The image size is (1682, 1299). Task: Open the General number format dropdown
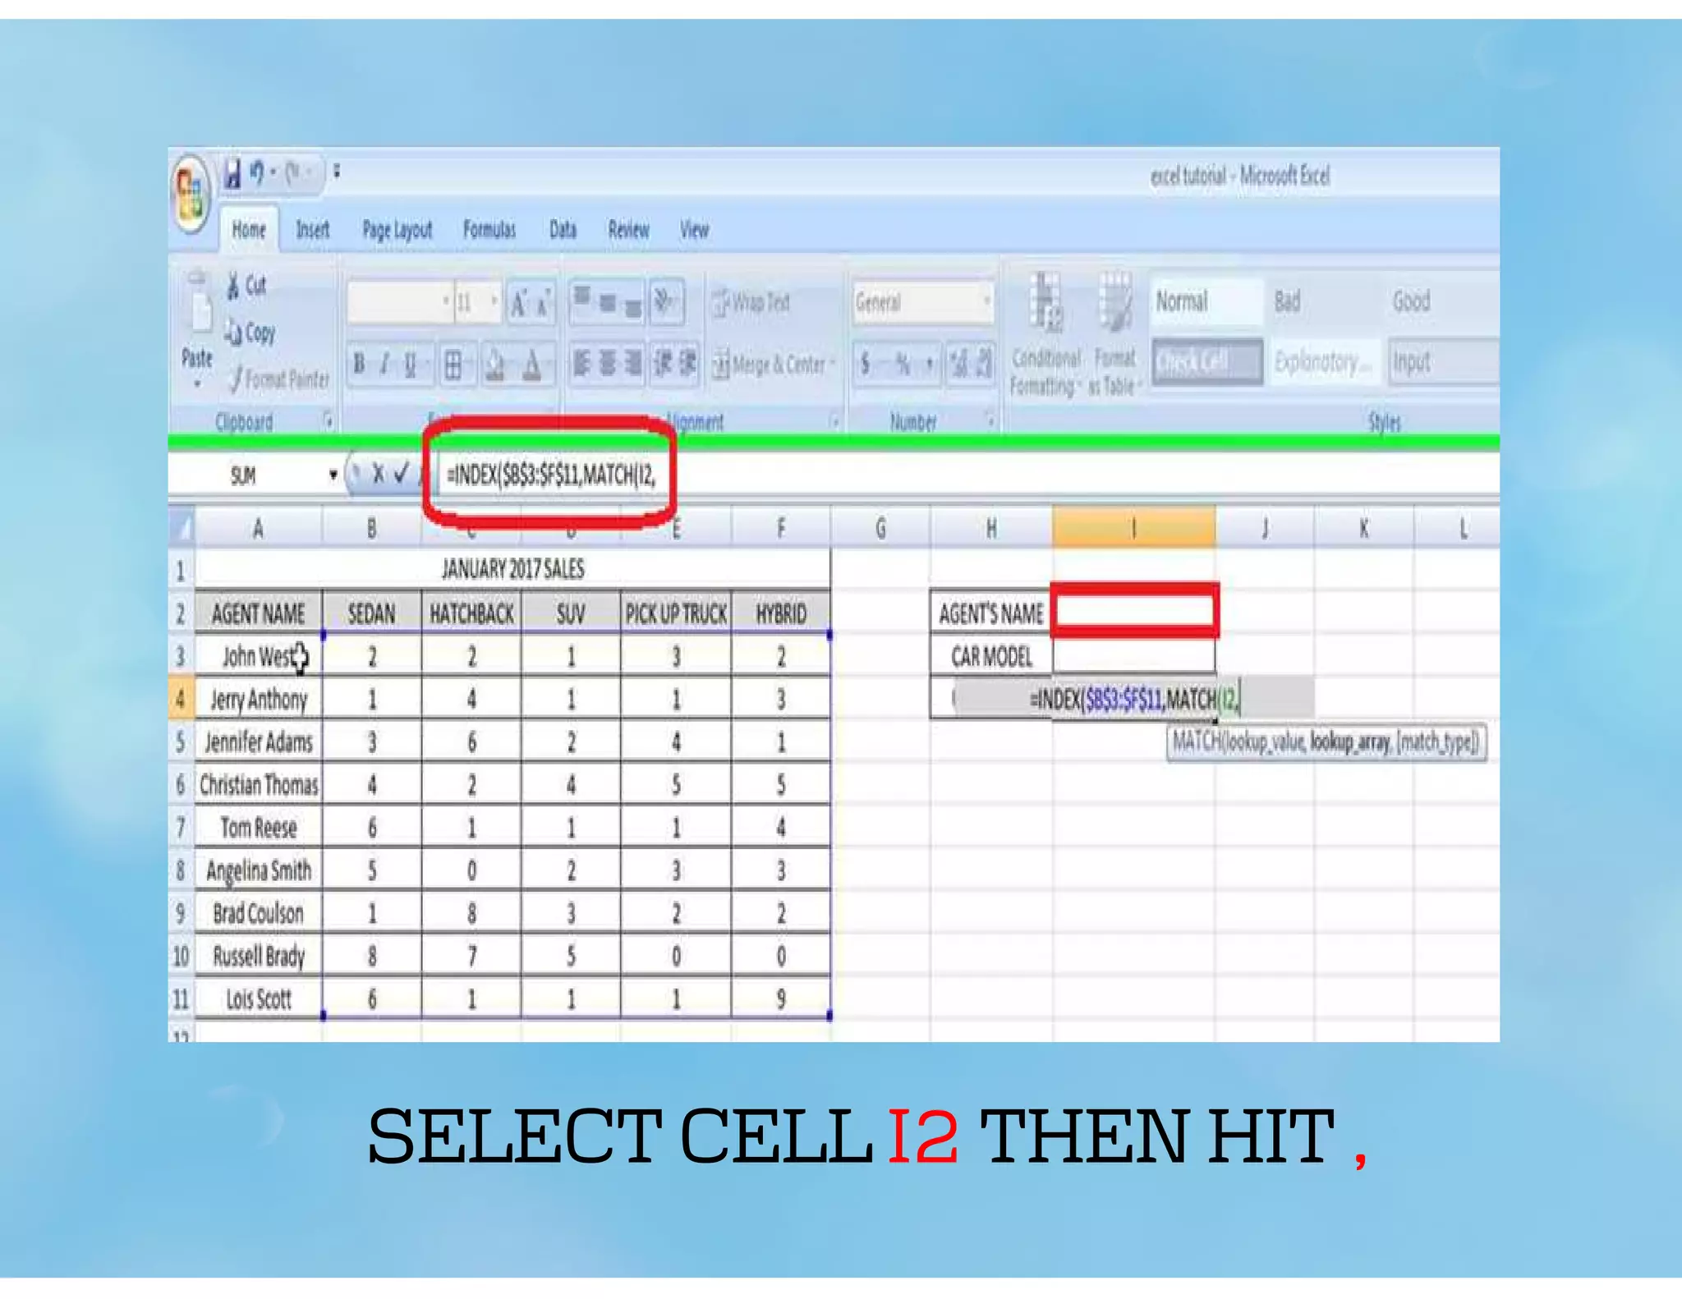(x=986, y=302)
